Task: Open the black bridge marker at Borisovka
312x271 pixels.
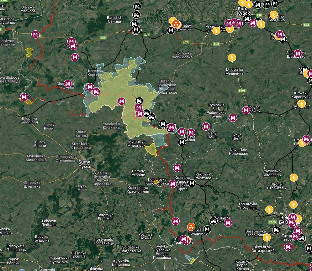Action: pyautogui.click(x=214, y=221)
